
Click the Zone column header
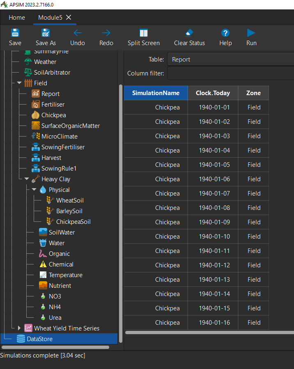(x=253, y=93)
